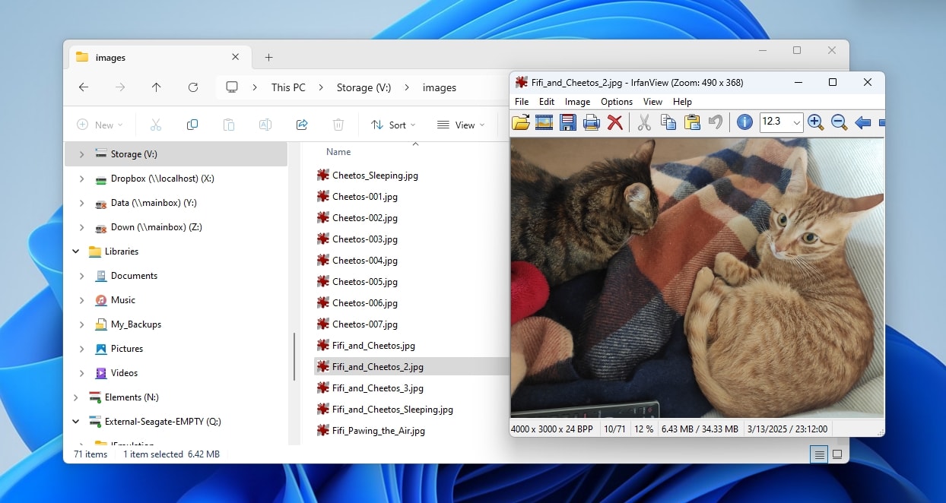This screenshot has height=503, width=946.
Task: Refresh the File Explorer folder view
Action: click(193, 87)
